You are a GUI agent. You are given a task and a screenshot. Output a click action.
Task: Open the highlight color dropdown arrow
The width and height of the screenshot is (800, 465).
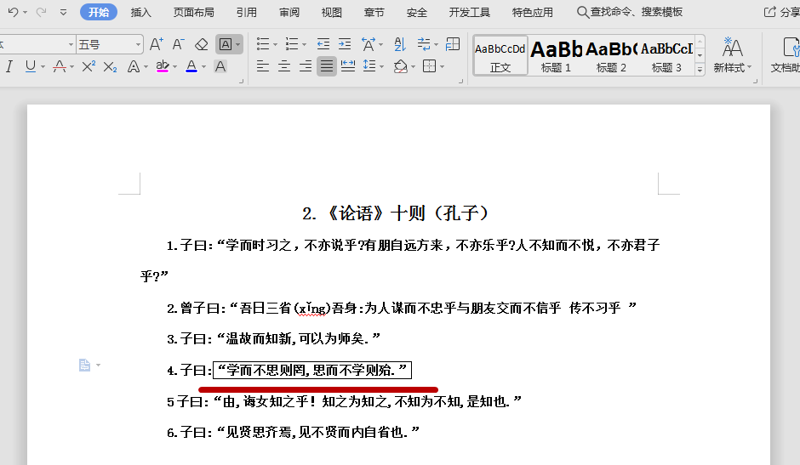click(174, 67)
